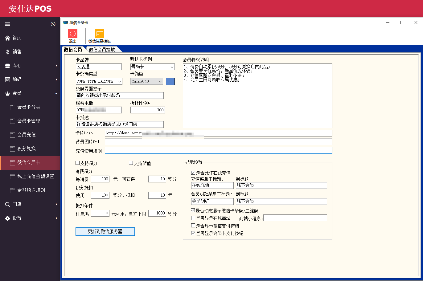Viewport: 423px width, 281px height.
Task: Switch to 微信会员投放 tab
Action: click(102, 50)
